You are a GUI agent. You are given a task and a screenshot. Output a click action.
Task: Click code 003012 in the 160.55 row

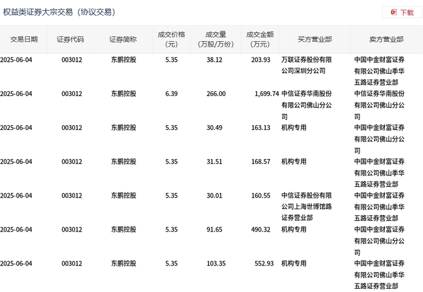pos(72,196)
